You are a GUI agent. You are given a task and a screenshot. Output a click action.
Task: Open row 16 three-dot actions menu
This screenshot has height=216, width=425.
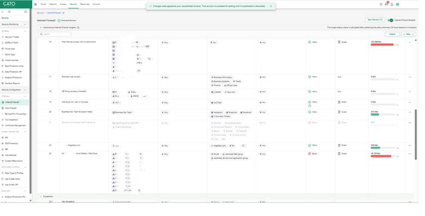coord(410,43)
